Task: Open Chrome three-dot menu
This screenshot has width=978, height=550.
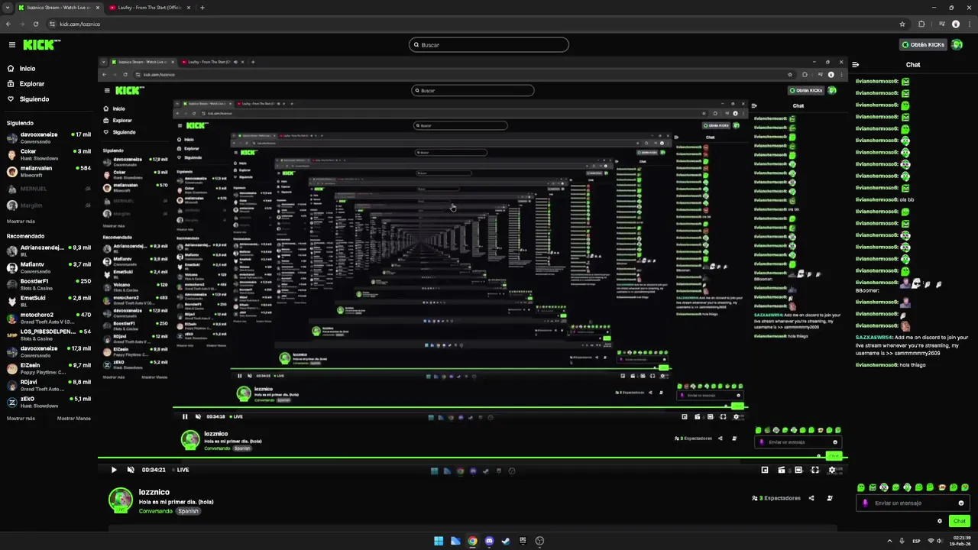Action: [x=970, y=24]
